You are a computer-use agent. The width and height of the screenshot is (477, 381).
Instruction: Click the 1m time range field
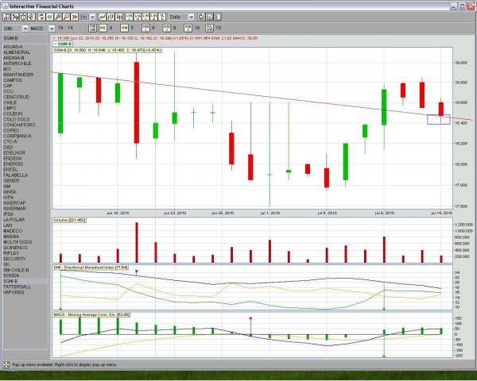[x=84, y=17]
